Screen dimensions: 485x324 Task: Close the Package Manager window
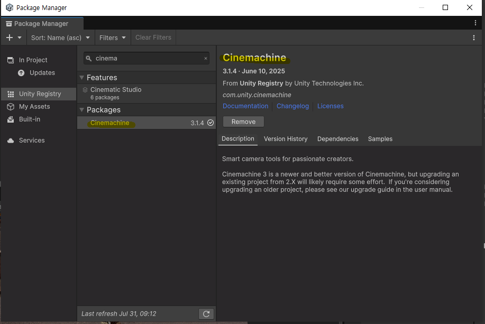pos(470,7)
